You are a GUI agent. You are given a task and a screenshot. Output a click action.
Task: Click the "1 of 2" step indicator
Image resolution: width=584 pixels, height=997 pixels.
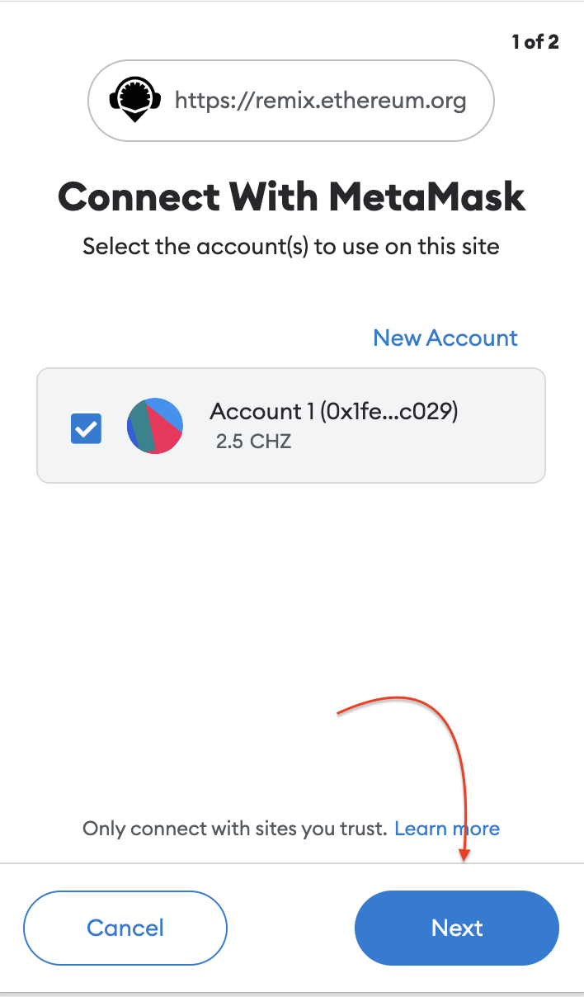click(x=535, y=42)
